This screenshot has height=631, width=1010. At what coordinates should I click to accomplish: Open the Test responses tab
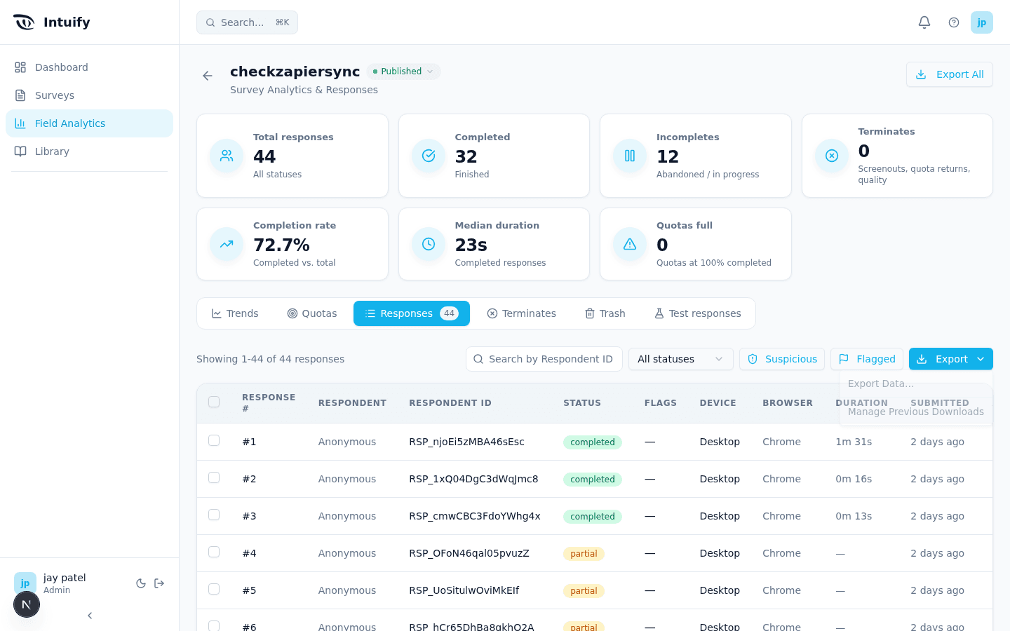pyautogui.click(x=698, y=313)
